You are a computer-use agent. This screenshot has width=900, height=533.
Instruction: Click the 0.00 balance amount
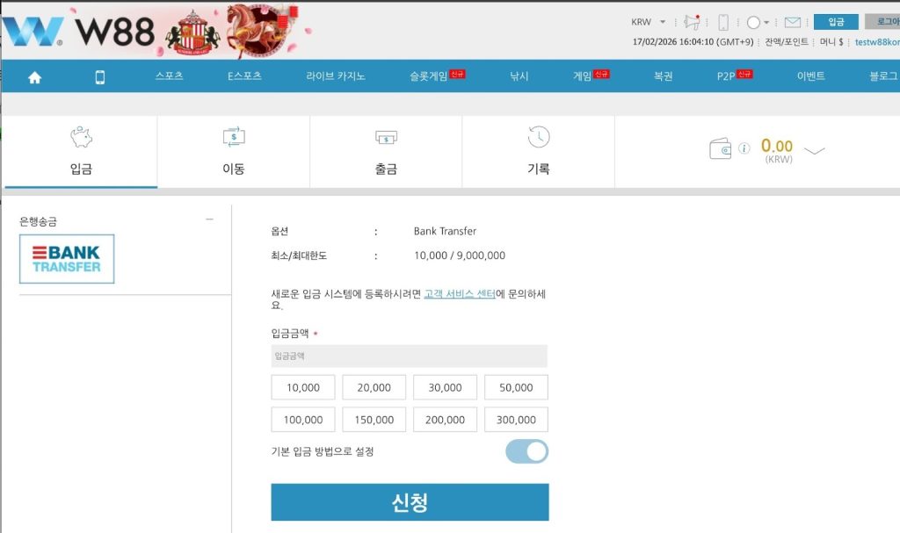click(777, 146)
